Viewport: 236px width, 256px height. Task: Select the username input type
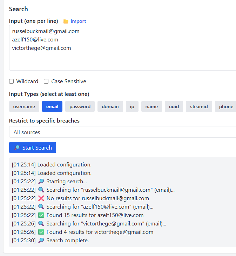tap(24, 106)
